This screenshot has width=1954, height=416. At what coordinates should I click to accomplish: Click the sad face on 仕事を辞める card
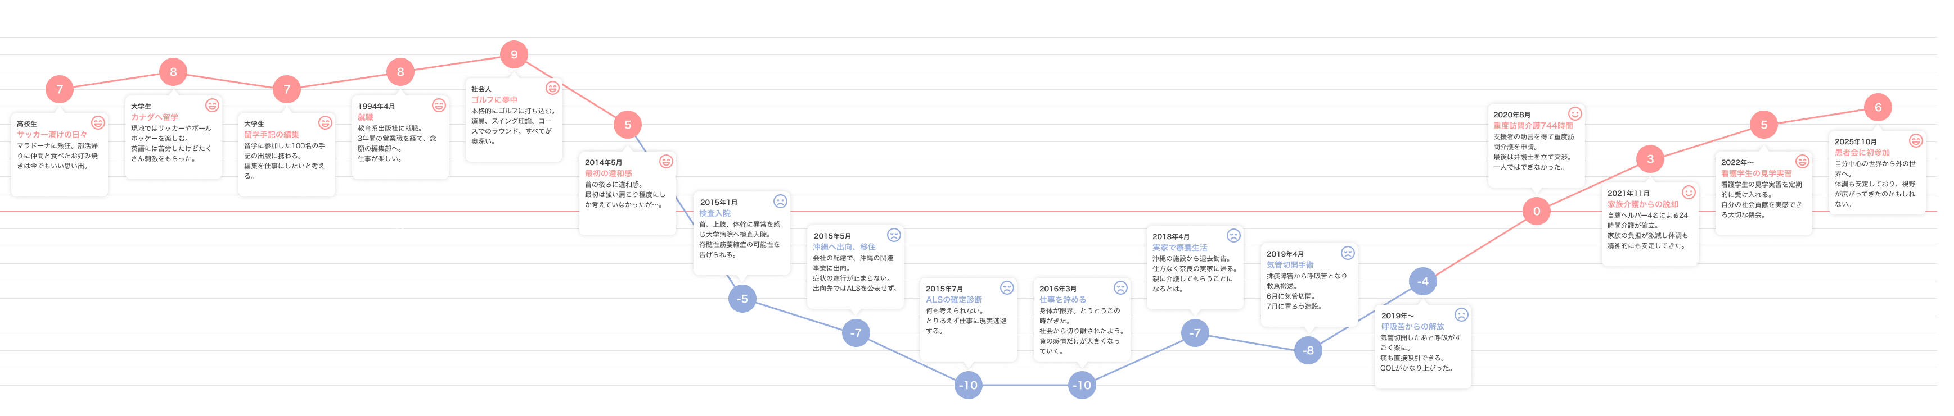(x=1120, y=288)
